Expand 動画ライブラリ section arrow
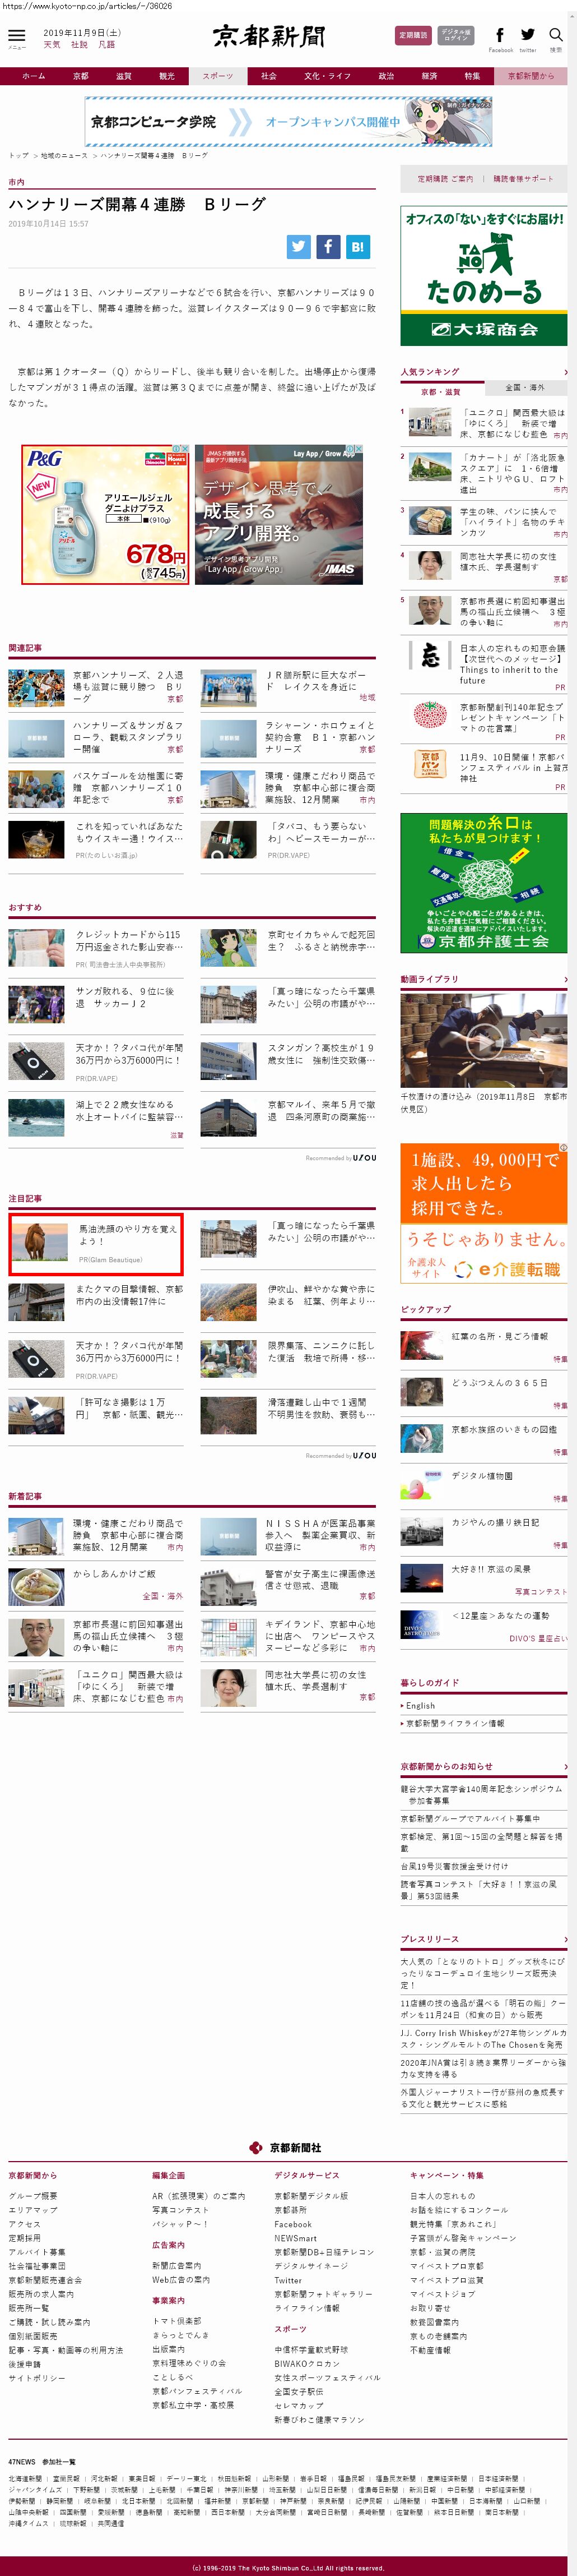This screenshot has width=577, height=2576. point(565,979)
